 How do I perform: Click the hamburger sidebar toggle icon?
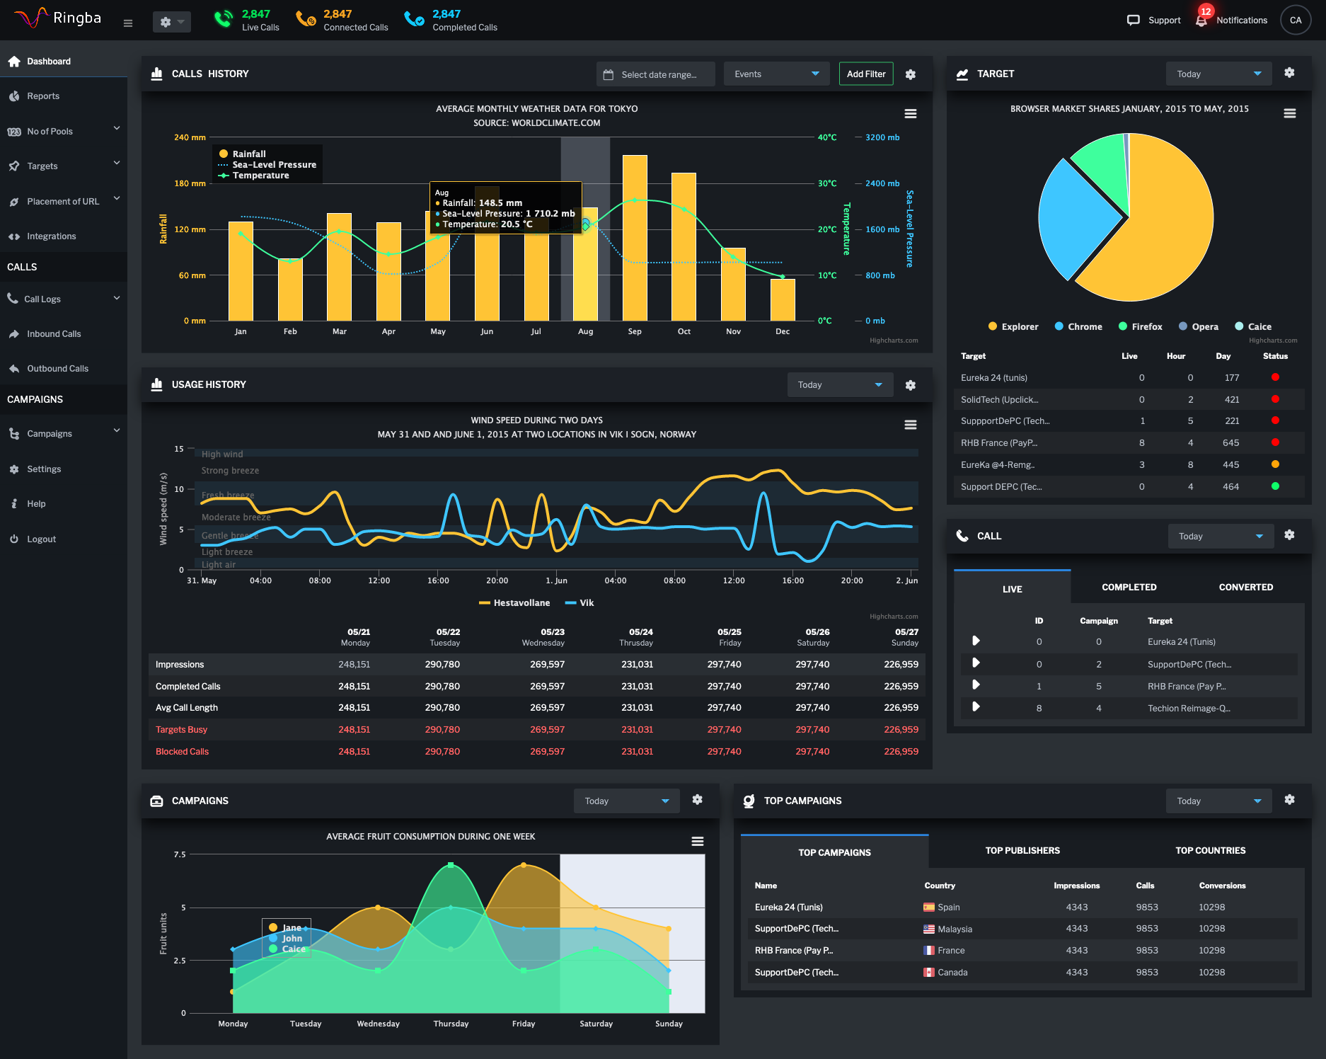(x=128, y=23)
